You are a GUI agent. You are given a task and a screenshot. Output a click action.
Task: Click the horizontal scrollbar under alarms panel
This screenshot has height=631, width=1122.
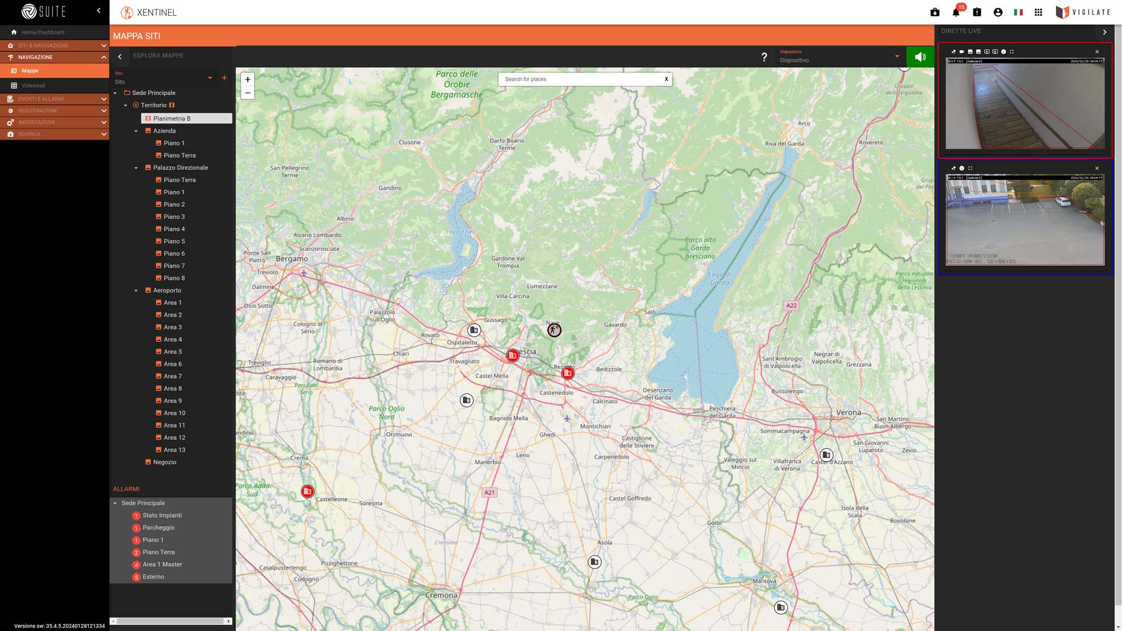point(171,621)
